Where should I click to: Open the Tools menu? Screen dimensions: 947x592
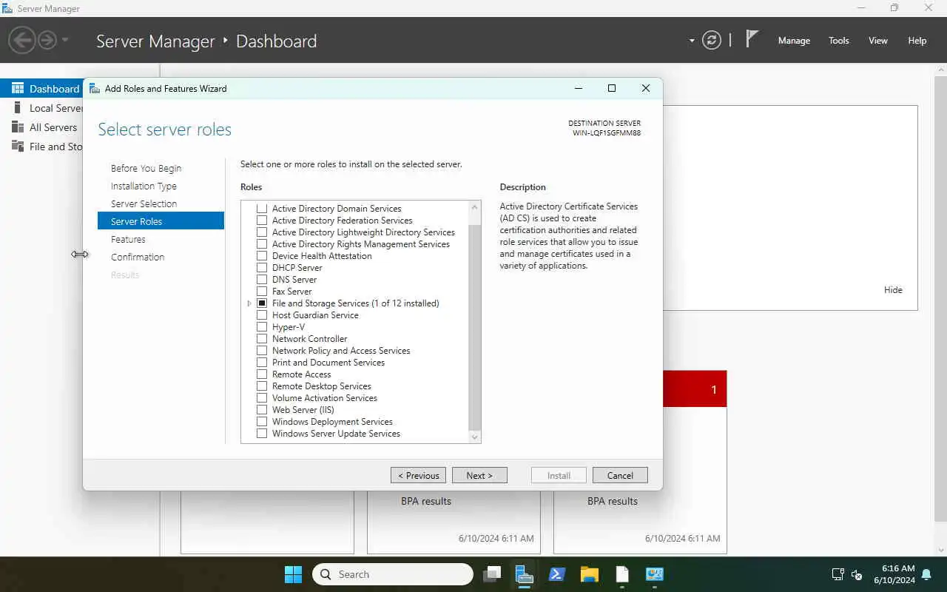(838, 41)
